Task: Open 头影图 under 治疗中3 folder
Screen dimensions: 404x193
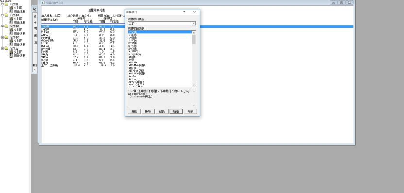Action: click(18, 41)
